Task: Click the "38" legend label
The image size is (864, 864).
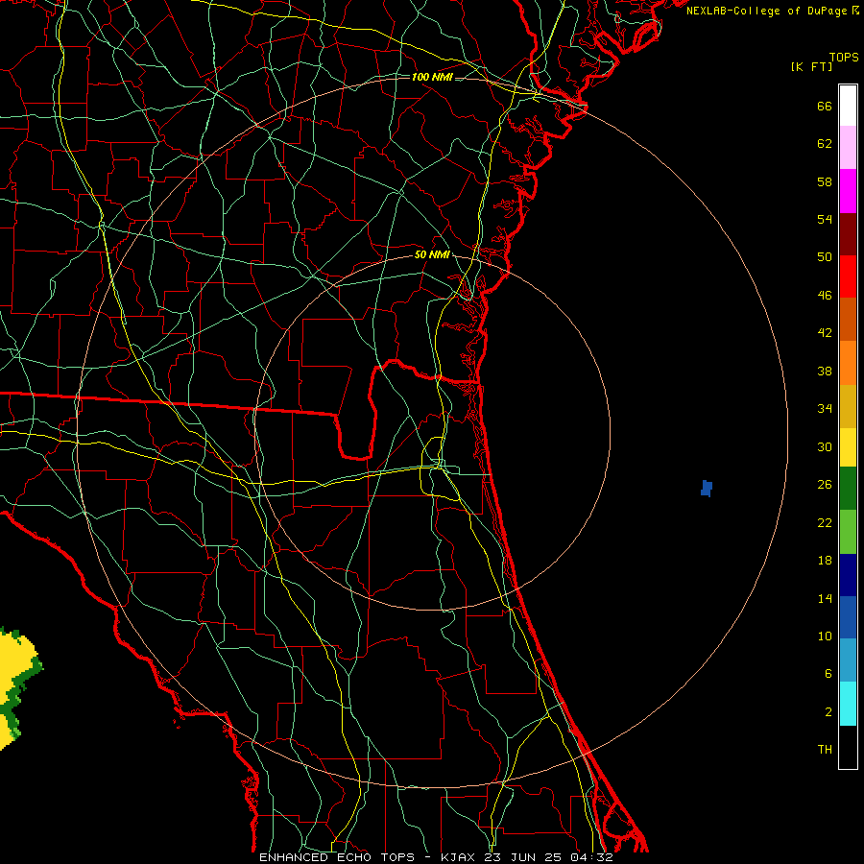Action: 825,371
